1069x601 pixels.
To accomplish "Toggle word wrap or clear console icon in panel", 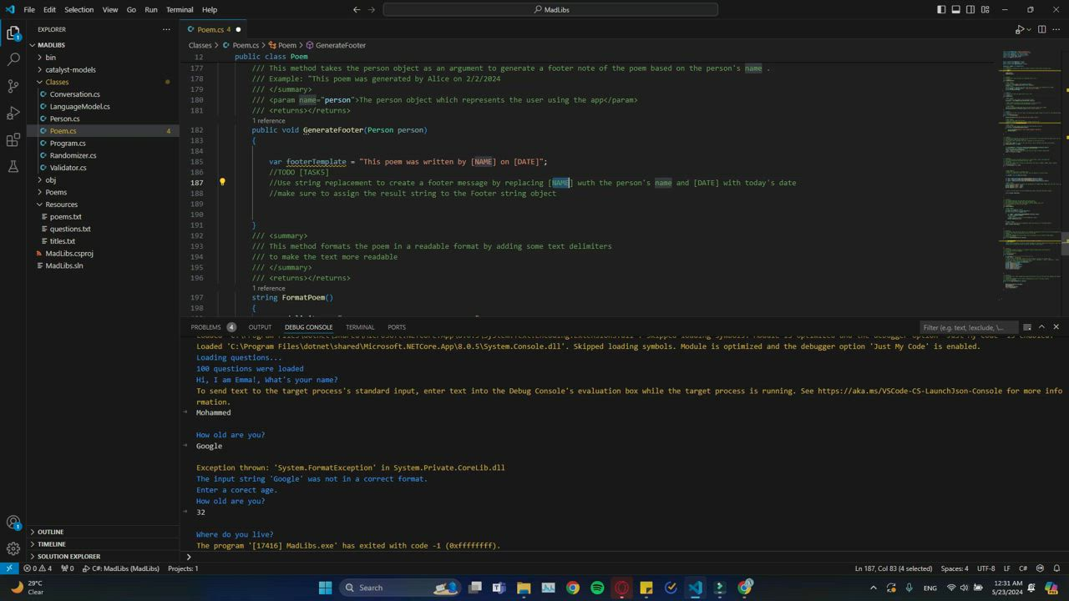I will point(1027,327).
